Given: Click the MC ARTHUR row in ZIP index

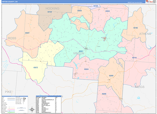Looking at the screenshot, I should pyautogui.click(x=49, y=104).
